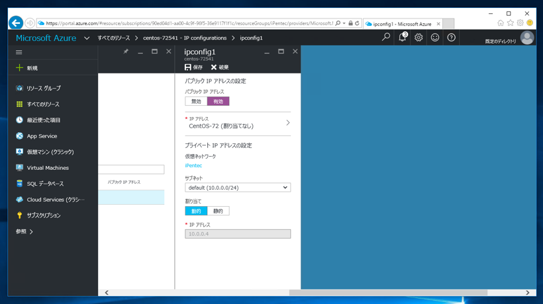This screenshot has height=304, width=543.
Task: Toggle the hamburger sidebar menu
Action: (x=19, y=52)
